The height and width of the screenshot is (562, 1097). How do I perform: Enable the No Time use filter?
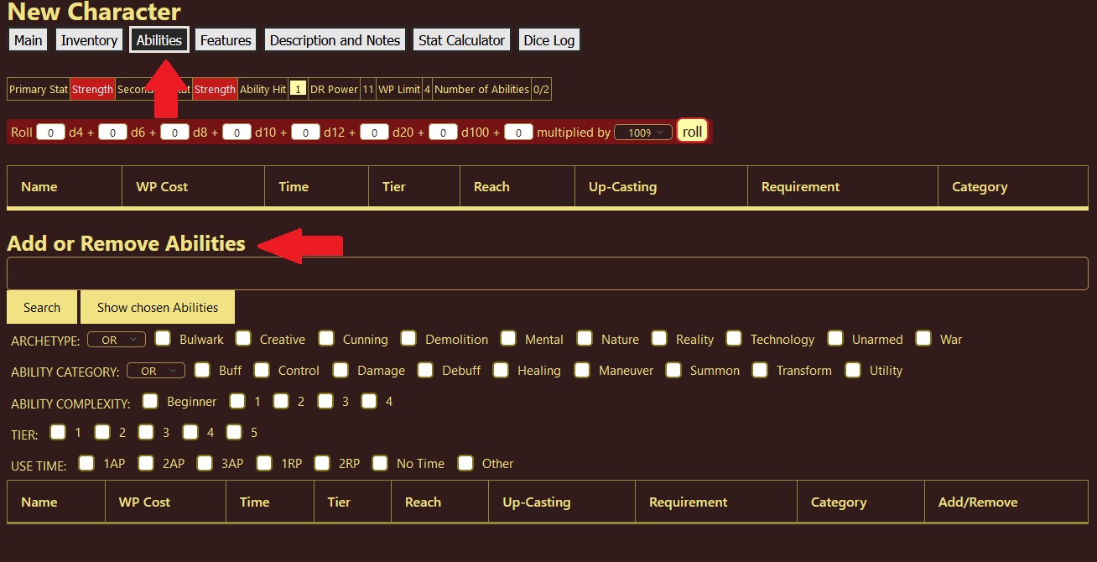379,462
